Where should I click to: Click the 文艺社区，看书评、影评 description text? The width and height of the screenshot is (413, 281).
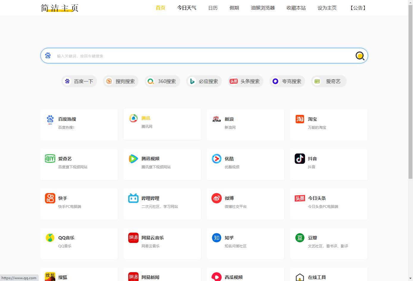(x=328, y=246)
